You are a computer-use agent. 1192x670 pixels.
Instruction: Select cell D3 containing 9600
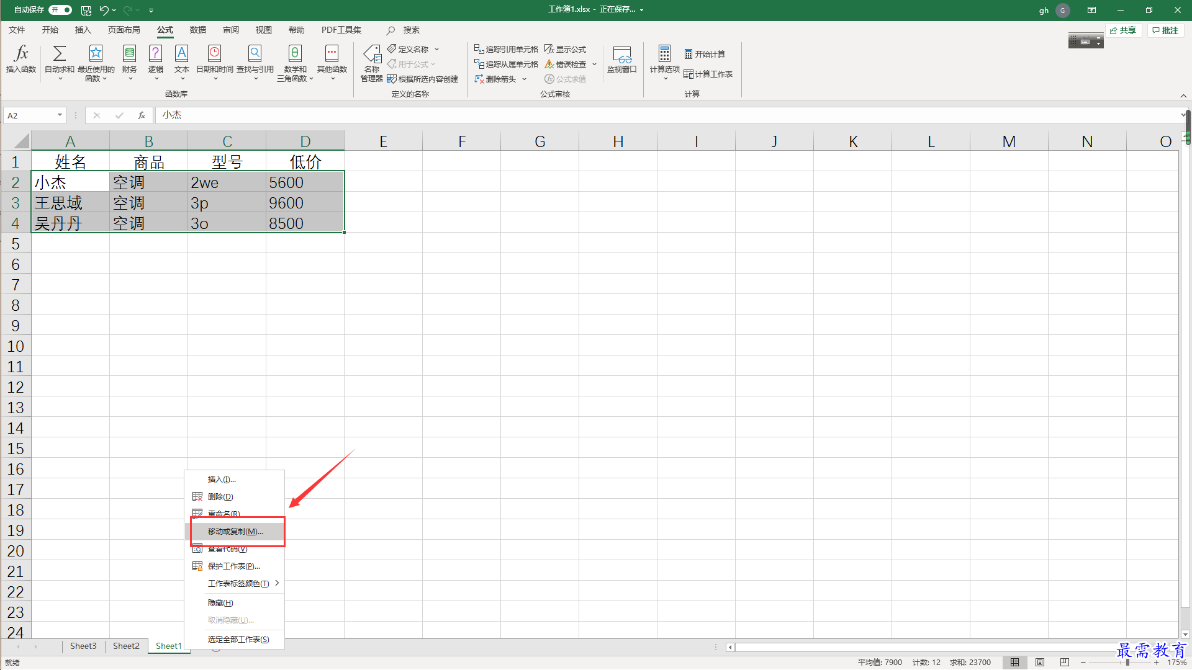pyautogui.click(x=305, y=203)
